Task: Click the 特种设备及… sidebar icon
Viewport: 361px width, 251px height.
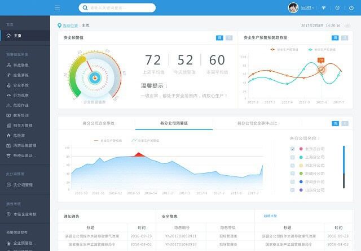Action: click(x=9, y=155)
